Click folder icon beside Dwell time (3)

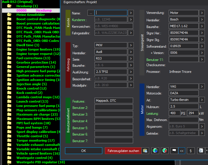(x=9, y=45)
